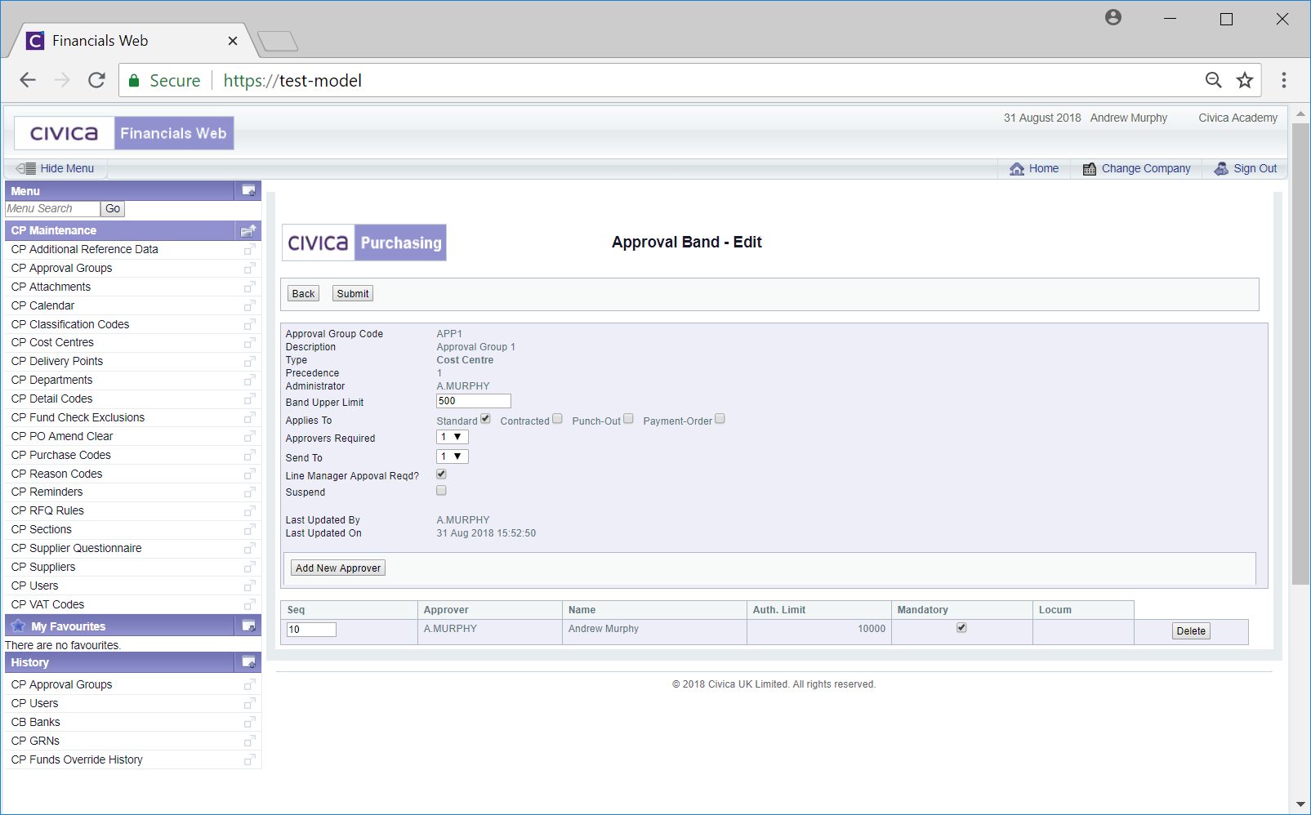Click new-window icon beside CP Calendar
1311x815 pixels.
(250, 305)
